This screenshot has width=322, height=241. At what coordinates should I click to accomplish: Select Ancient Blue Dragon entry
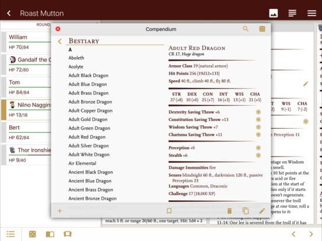90,181
